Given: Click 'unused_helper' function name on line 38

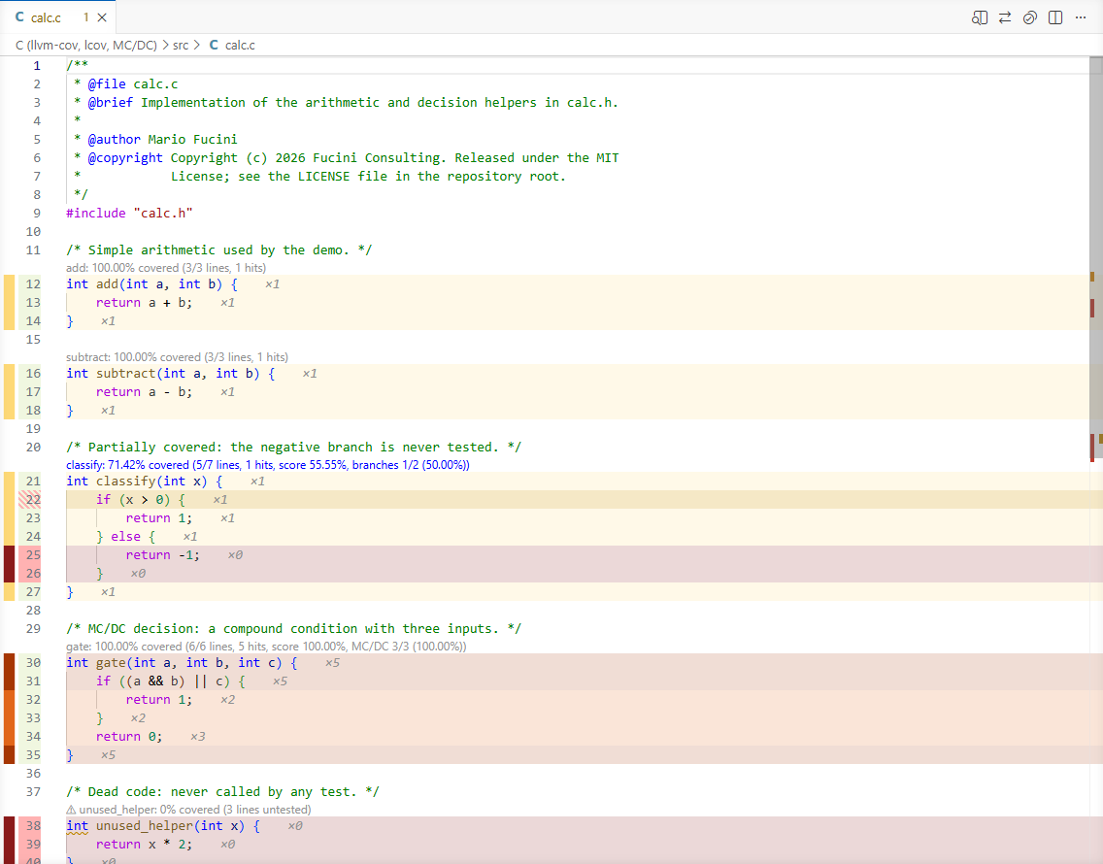Looking at the screenshot, I should pos(145,826).
